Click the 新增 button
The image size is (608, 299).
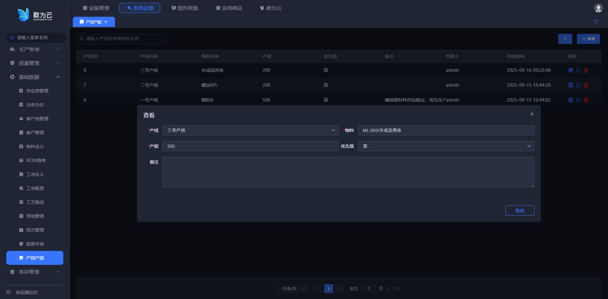coord(588,39)
